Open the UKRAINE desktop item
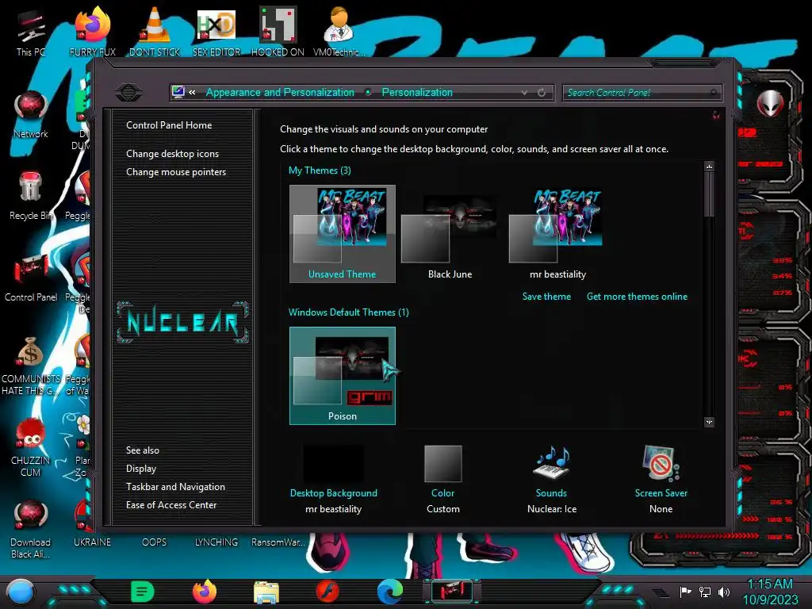 92,542
